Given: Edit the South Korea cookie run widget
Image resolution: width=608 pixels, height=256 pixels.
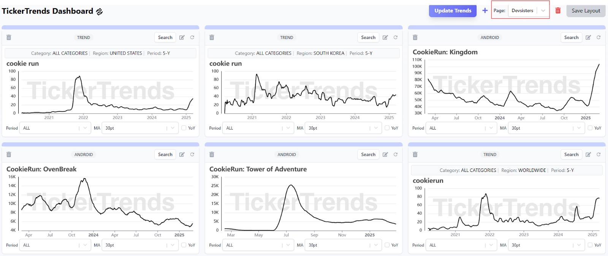Looking at the screenshot, I should (x=385, y=37).
